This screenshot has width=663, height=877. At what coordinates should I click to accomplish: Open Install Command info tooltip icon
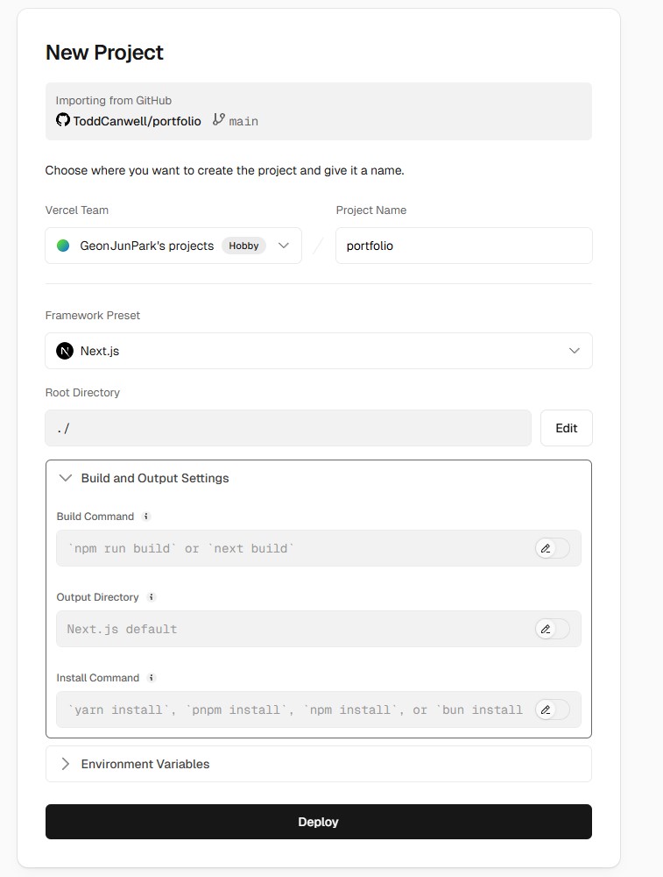(151, 677)
